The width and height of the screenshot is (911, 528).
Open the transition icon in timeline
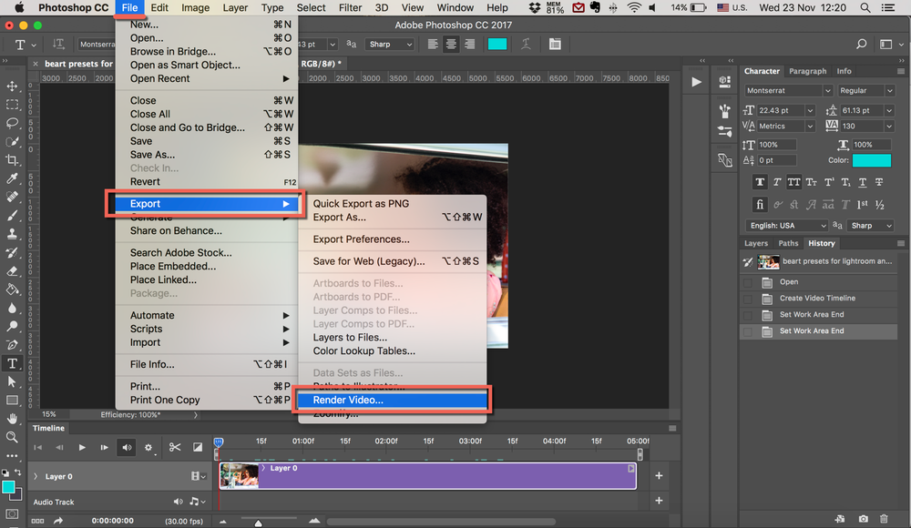tap(198, 447)
